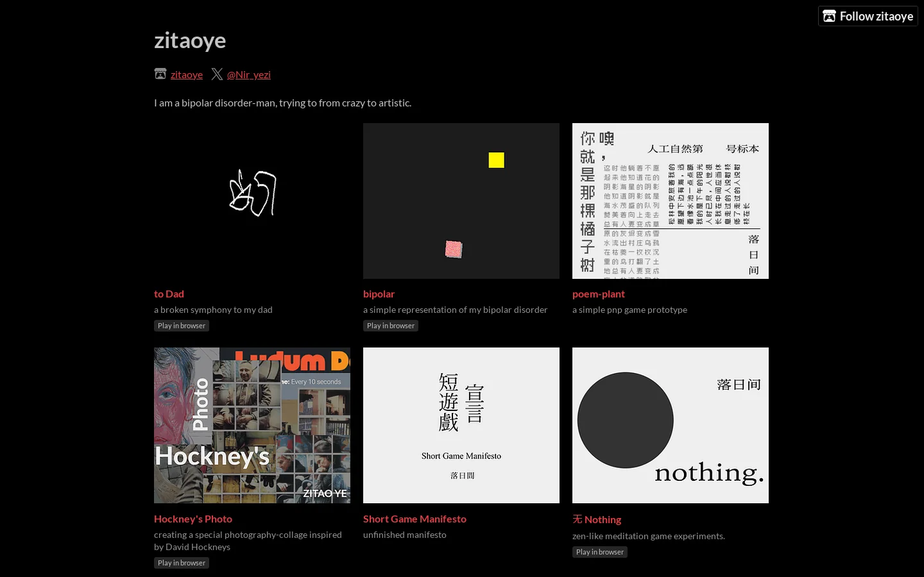Open the poem-plant game thumbnail
The width and height of the screenshot is (924, 577).
[x=671, y=201]
